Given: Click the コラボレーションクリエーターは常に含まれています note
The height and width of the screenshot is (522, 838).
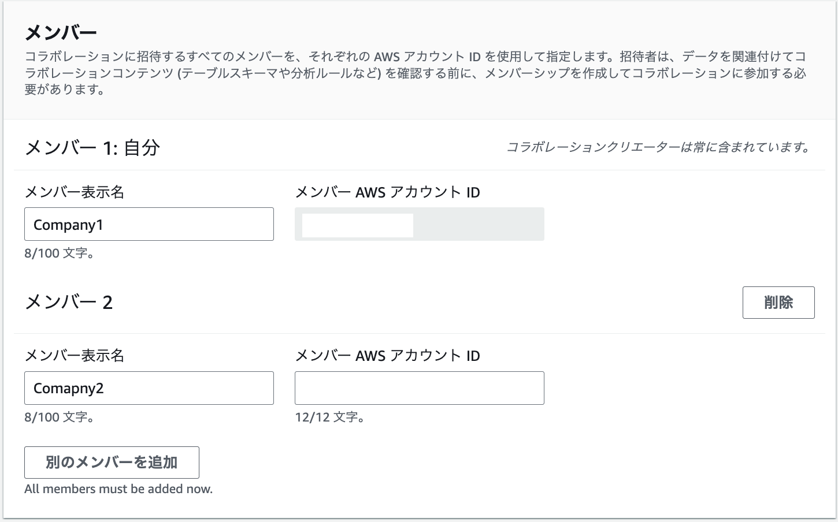Looking at the screenshot, I should coord(658,148).
